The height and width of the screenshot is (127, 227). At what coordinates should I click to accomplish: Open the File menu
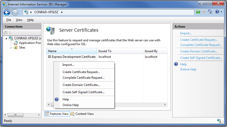tap(9, 20)
